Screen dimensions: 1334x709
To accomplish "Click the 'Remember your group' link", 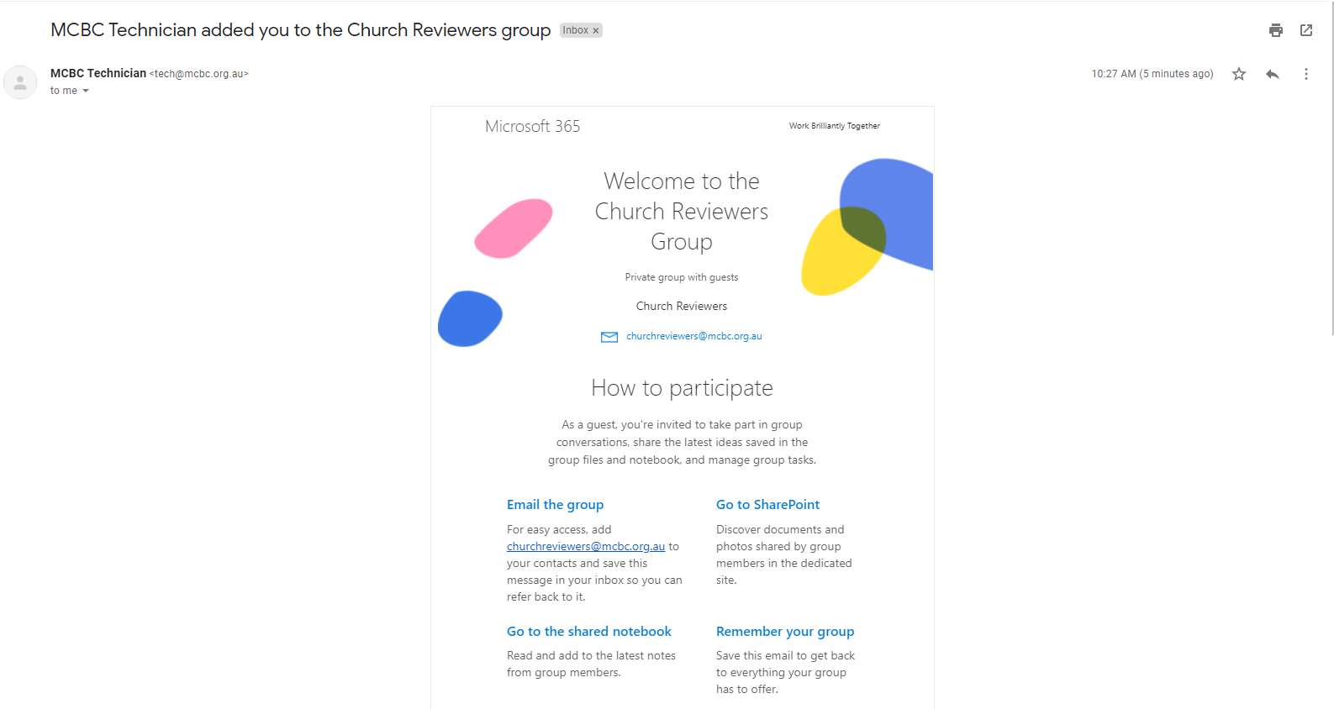I will point(785,632).
